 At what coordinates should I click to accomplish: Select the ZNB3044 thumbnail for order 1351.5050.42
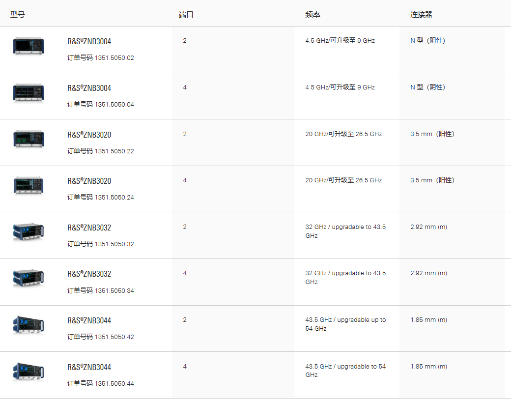[x=28, y=325]
